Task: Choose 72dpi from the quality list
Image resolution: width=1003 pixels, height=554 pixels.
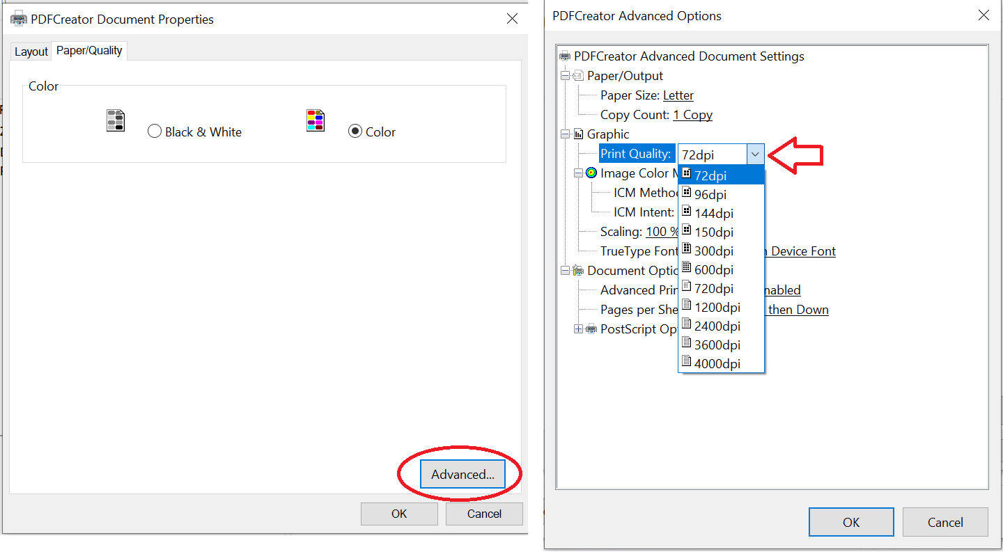Action: click(x=722, y=175)
